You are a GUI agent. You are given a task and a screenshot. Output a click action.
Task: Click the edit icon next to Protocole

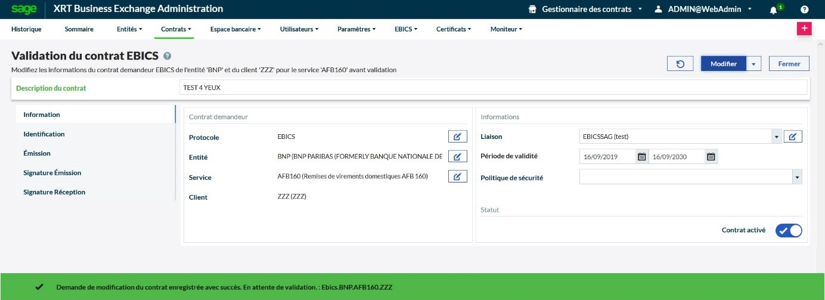click(457, 137)
